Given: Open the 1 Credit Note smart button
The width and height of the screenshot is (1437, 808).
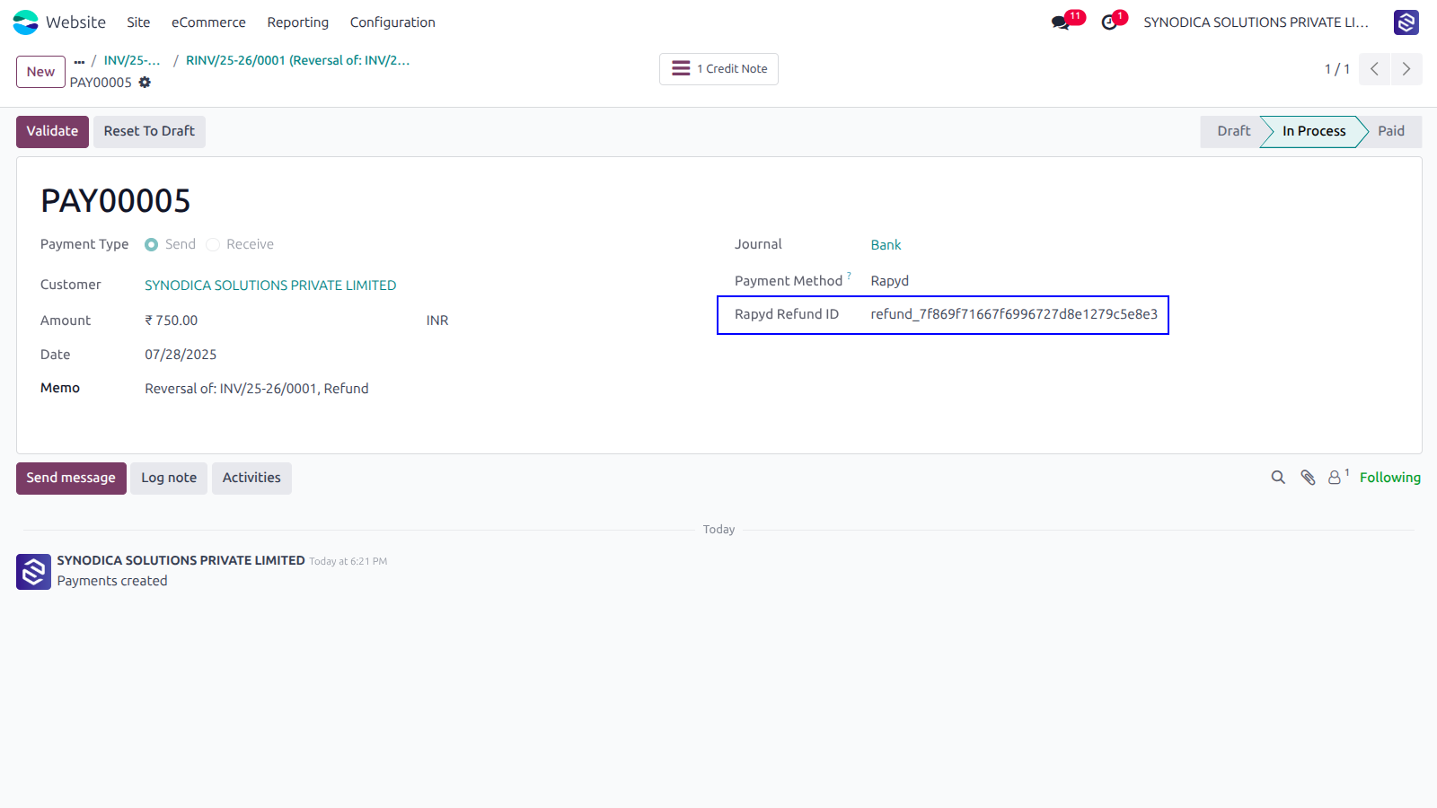Looking at the screenshot, I should click(x=718, y=69).
